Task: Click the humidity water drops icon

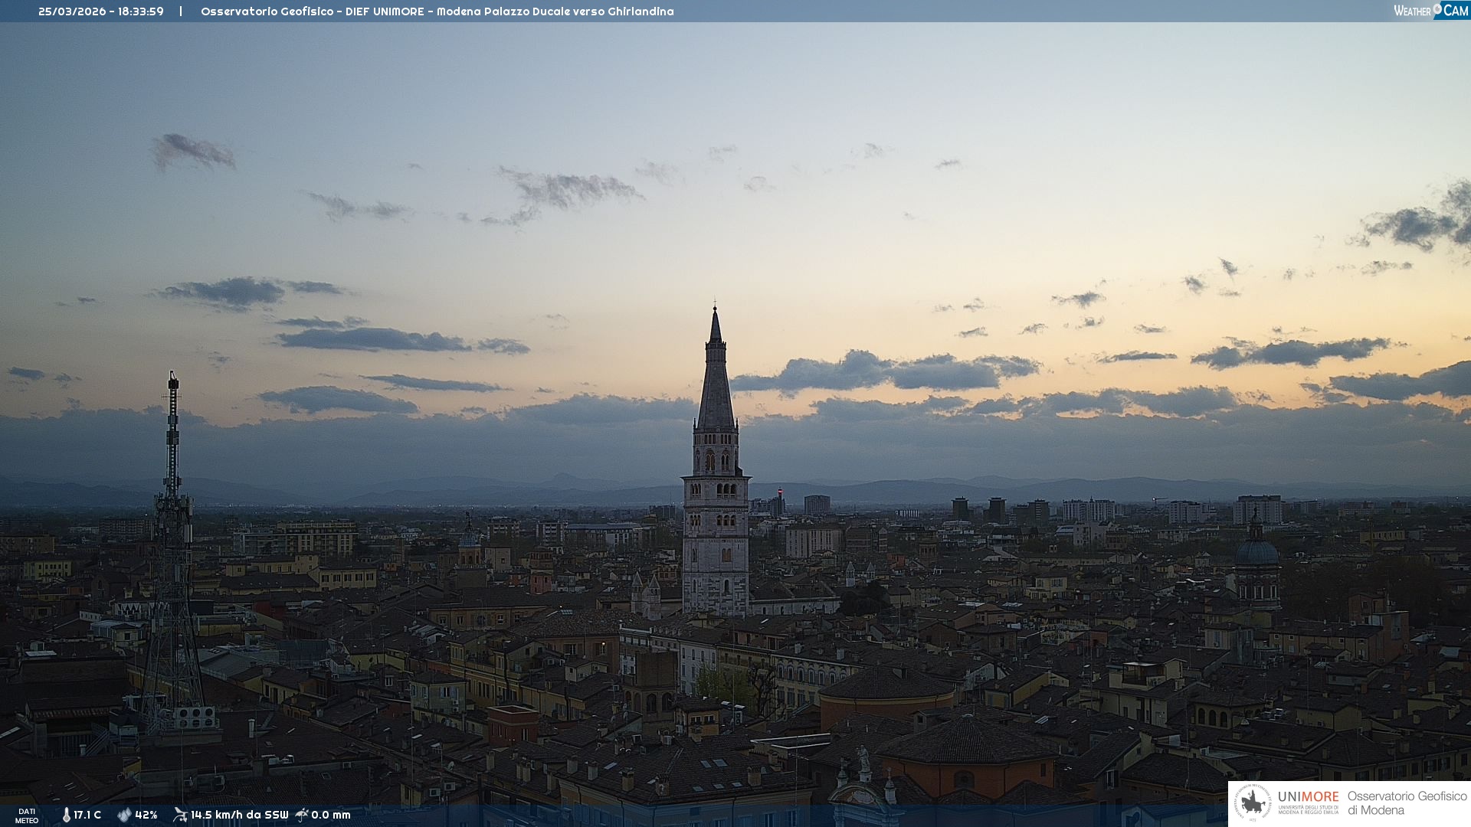Action: [x=124, y=816]
